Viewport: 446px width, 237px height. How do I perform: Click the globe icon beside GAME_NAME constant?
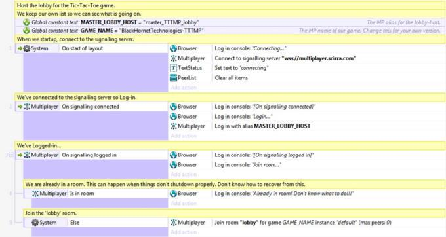pyautogui.click(x=26, y=31)
